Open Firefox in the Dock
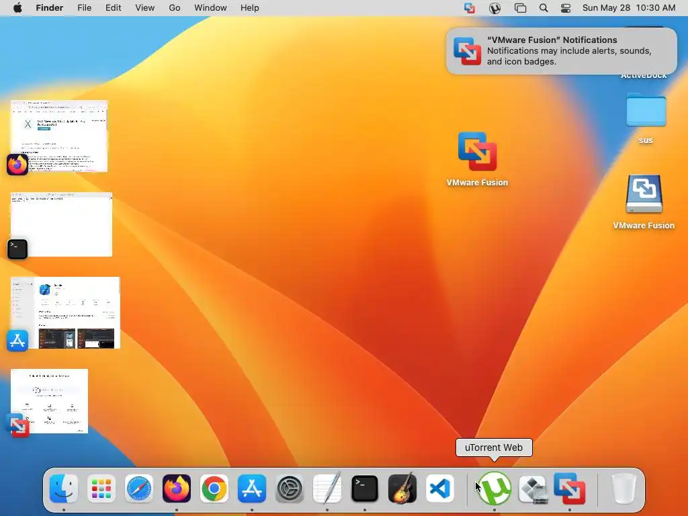 click(x=177, y=488)
